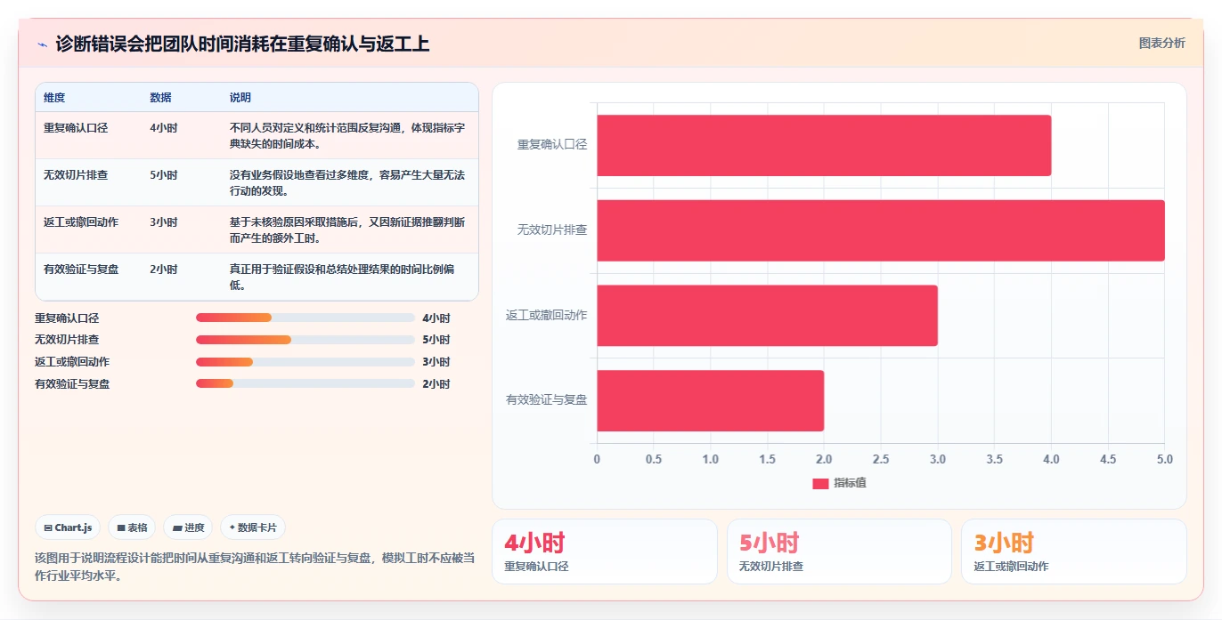Image resolution: width=1222 pixels, height=620 pixels.
Task: Click the 重复确认口径 progress bar
Action: click(x=305, y=318)
